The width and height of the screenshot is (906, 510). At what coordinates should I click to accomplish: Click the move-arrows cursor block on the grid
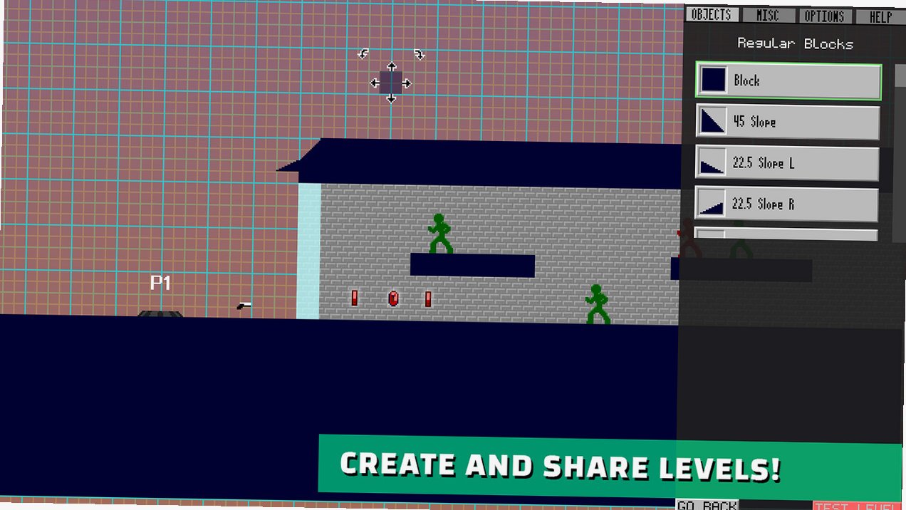click(x=391, y=83)
